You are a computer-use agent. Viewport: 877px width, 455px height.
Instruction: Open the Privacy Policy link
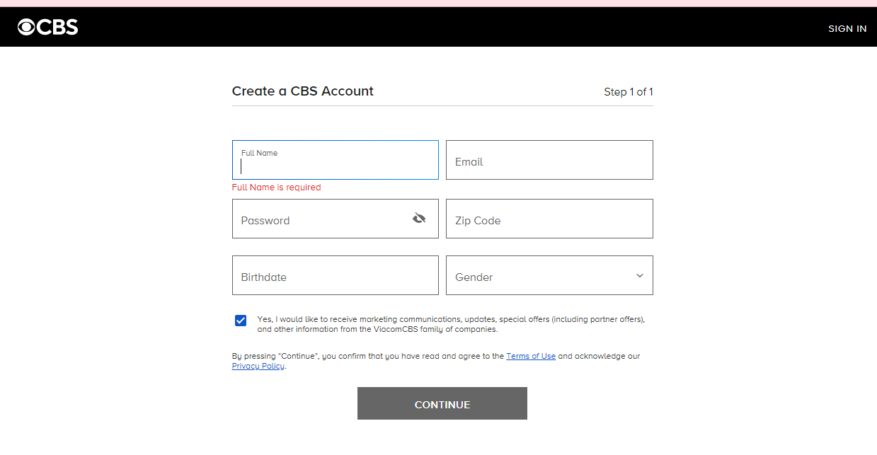click(x=257, y=366)
